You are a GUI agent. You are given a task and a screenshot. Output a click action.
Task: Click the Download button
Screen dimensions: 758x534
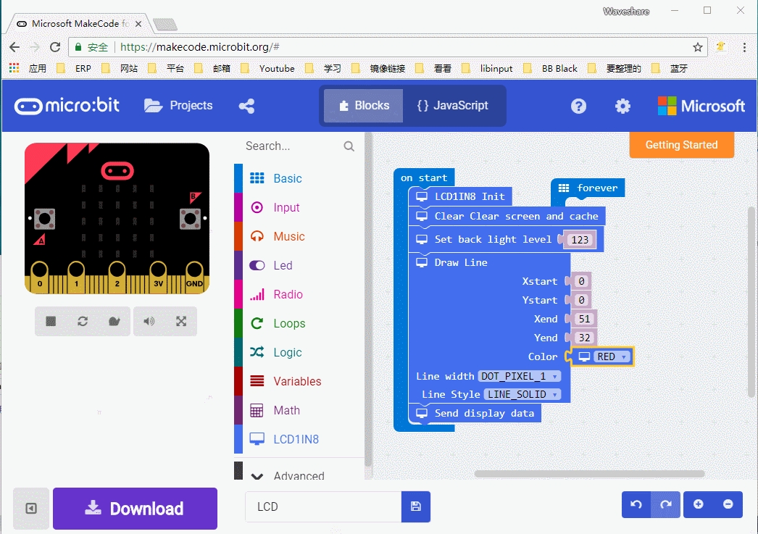135,509
